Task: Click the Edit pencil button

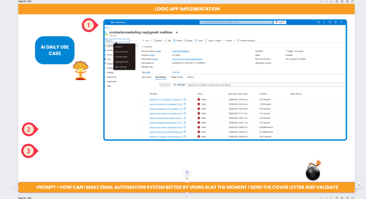Action: [168, 41]
